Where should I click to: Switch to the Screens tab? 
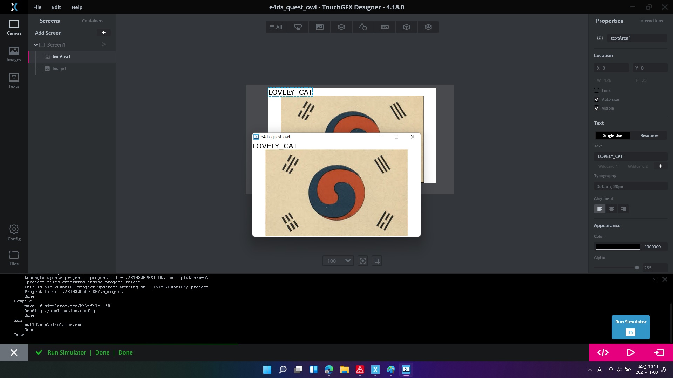[x=49, y=21]
